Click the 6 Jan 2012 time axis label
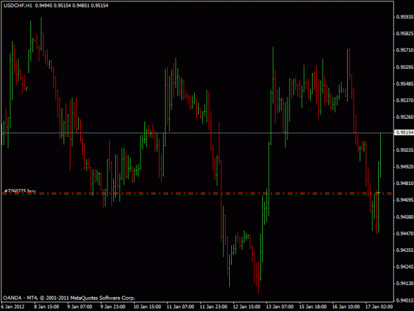 [13, 307]
